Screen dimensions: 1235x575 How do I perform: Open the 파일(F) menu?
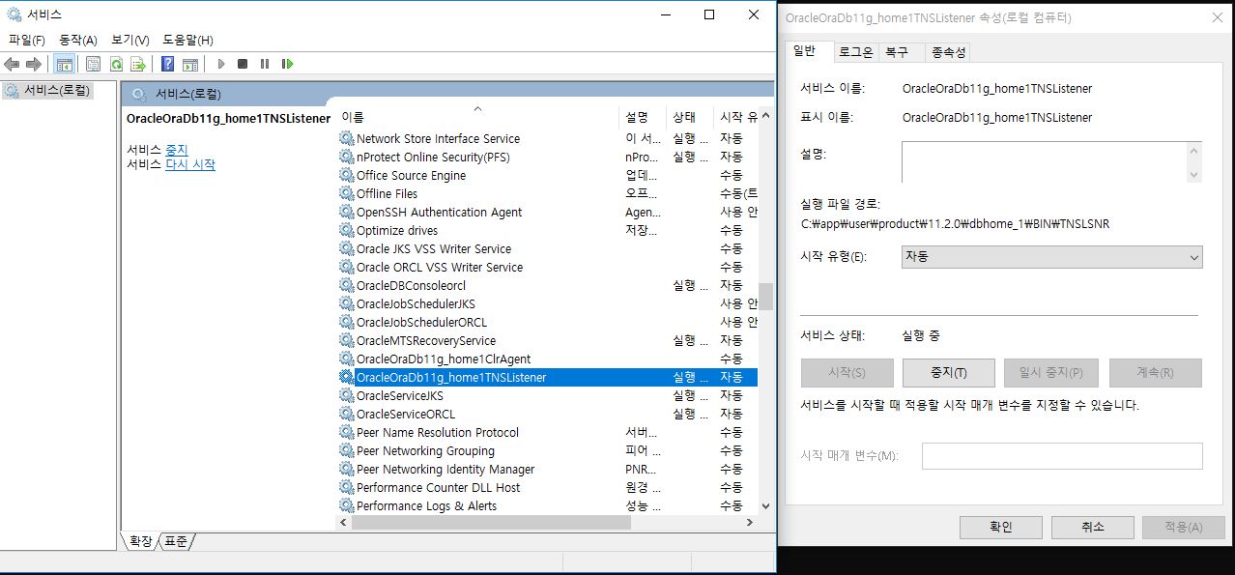click(x=27, y=40)
